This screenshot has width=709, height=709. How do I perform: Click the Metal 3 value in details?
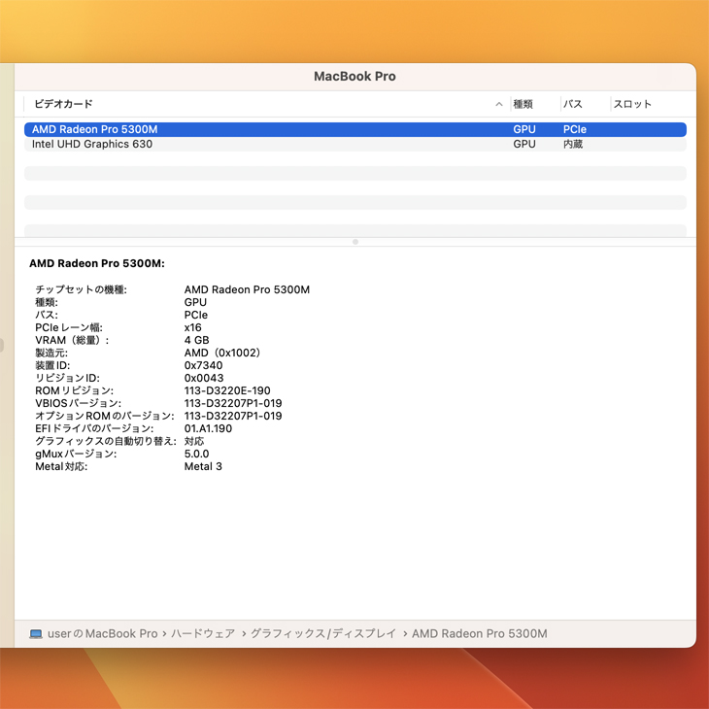coord(203,466)
